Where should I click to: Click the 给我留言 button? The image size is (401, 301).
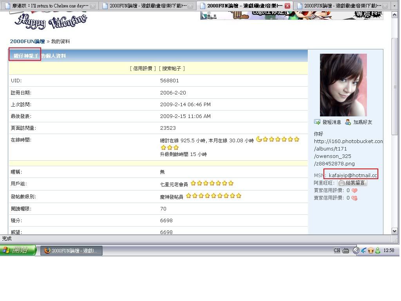click(352, 183)
